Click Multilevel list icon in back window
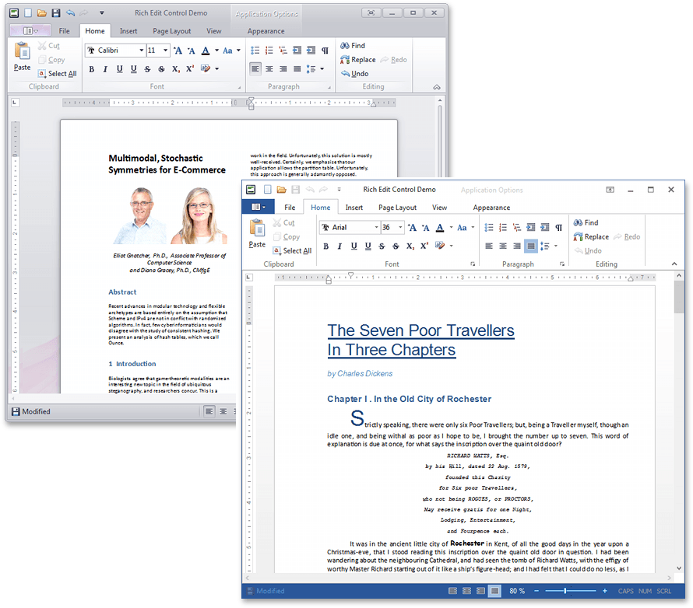The width and height of the screenshot is (693, 608). pyautogui.click(x=283, y=51)
